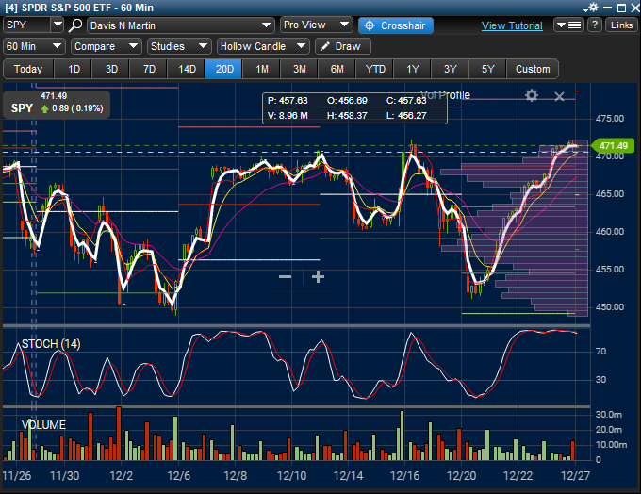The width and height of the screenshot is (641, 494).
Task: Click the 450.00 price axis label
Action: [x=610, y=307]
